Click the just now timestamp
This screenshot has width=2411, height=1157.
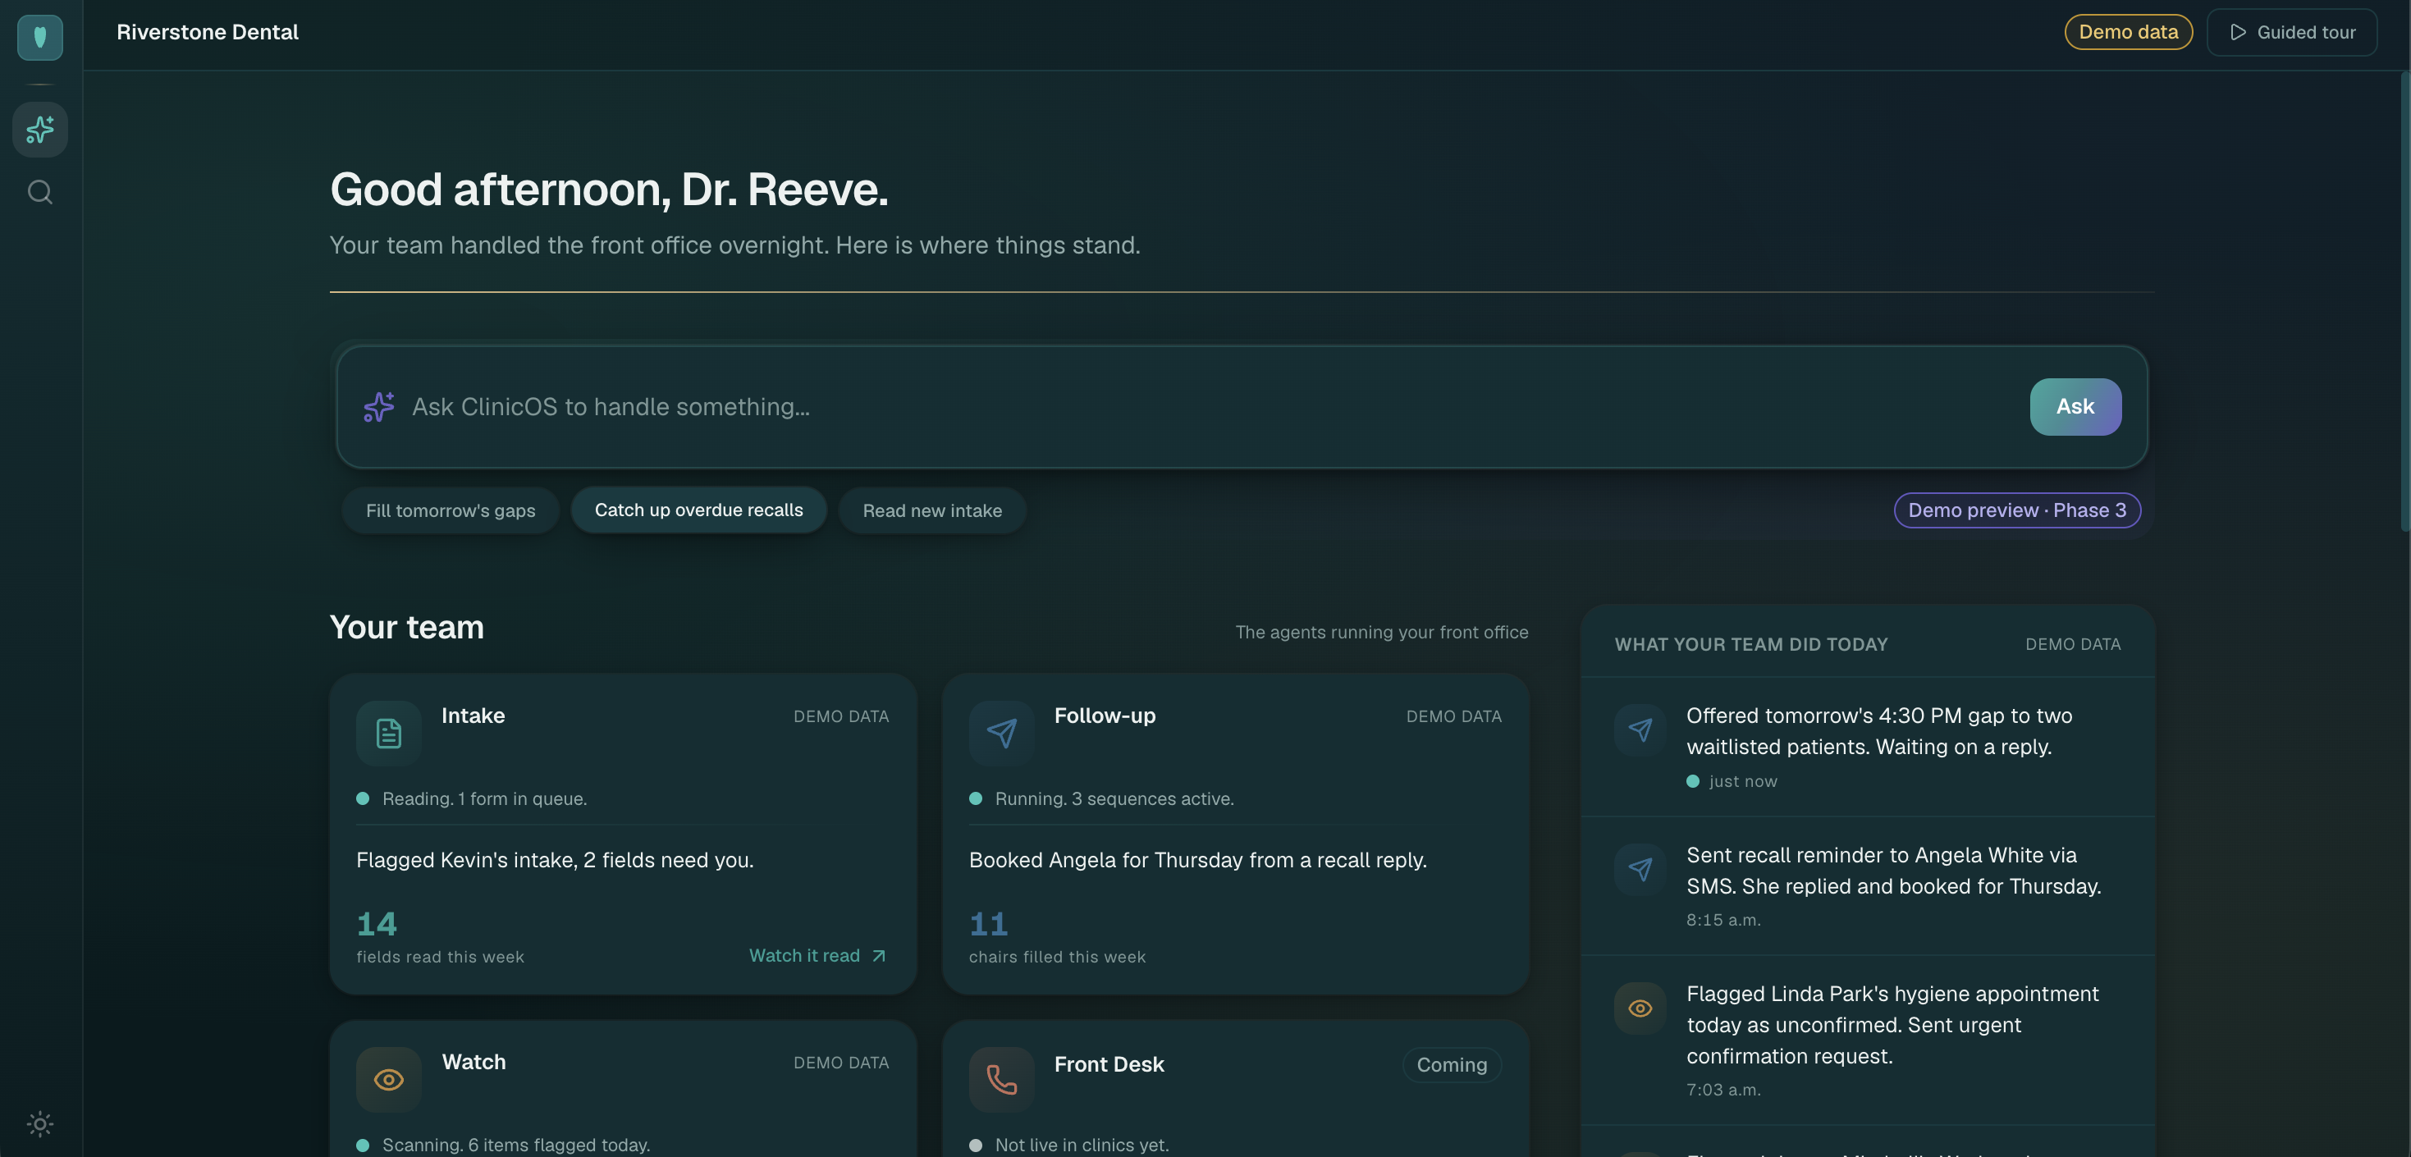[1743, 782]
